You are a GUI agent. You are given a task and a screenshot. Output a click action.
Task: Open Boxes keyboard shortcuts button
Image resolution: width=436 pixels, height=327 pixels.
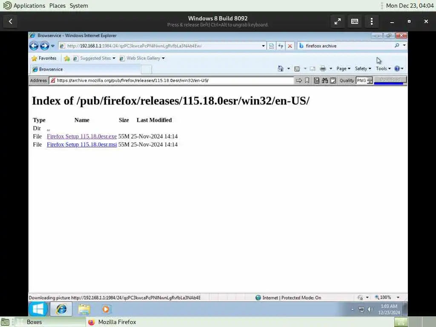355,21
